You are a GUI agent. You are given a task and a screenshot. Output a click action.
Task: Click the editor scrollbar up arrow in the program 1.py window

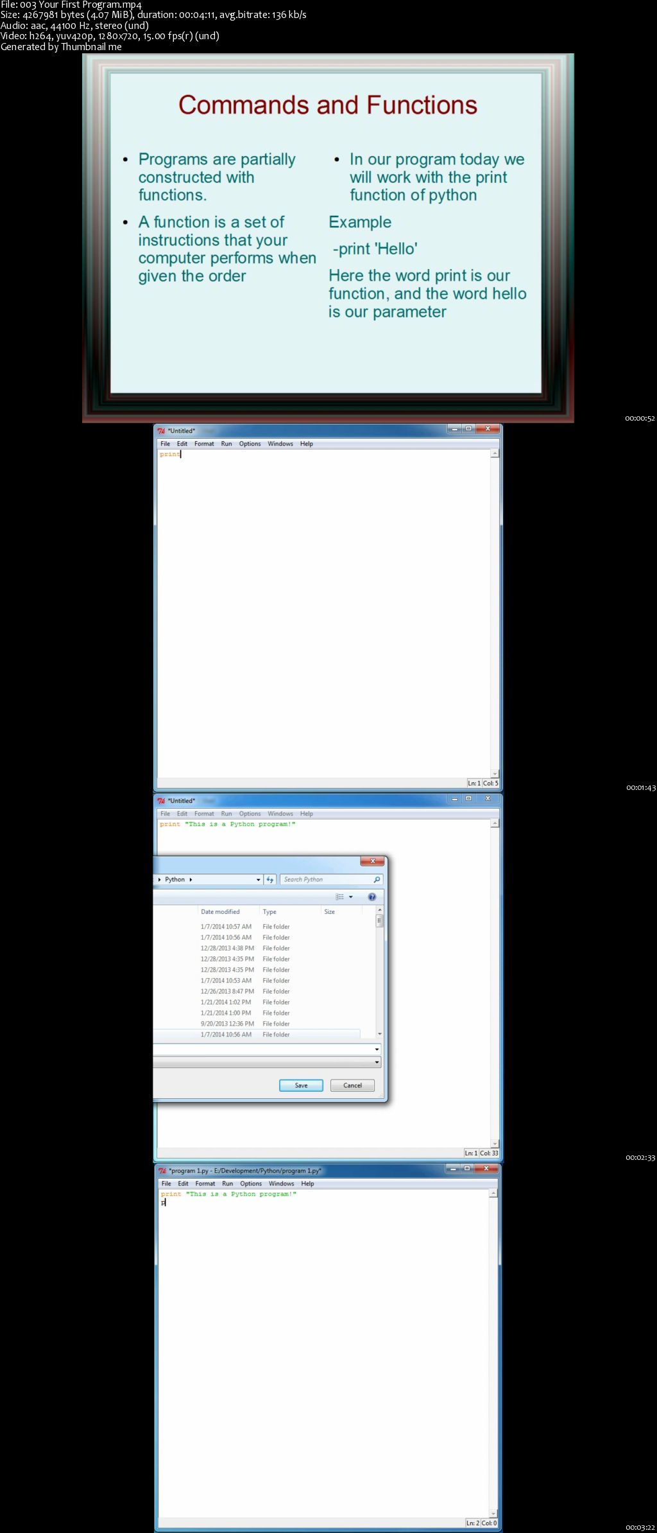(x=493, y=1193)
